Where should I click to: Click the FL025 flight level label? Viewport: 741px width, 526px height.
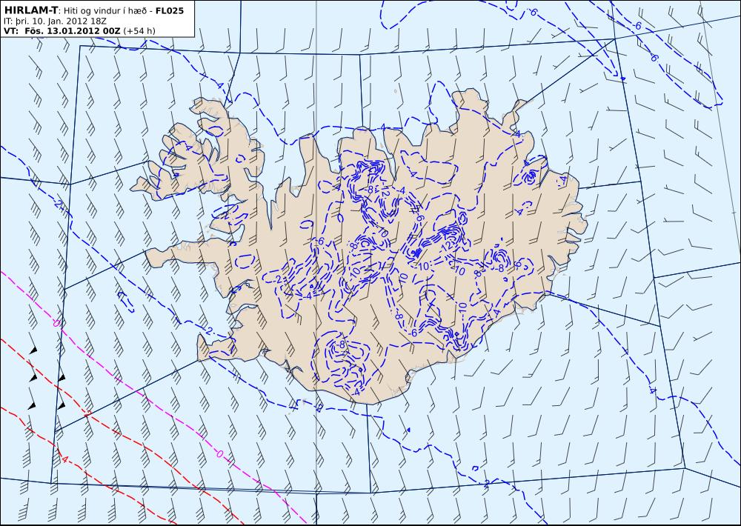coord(169,10)
